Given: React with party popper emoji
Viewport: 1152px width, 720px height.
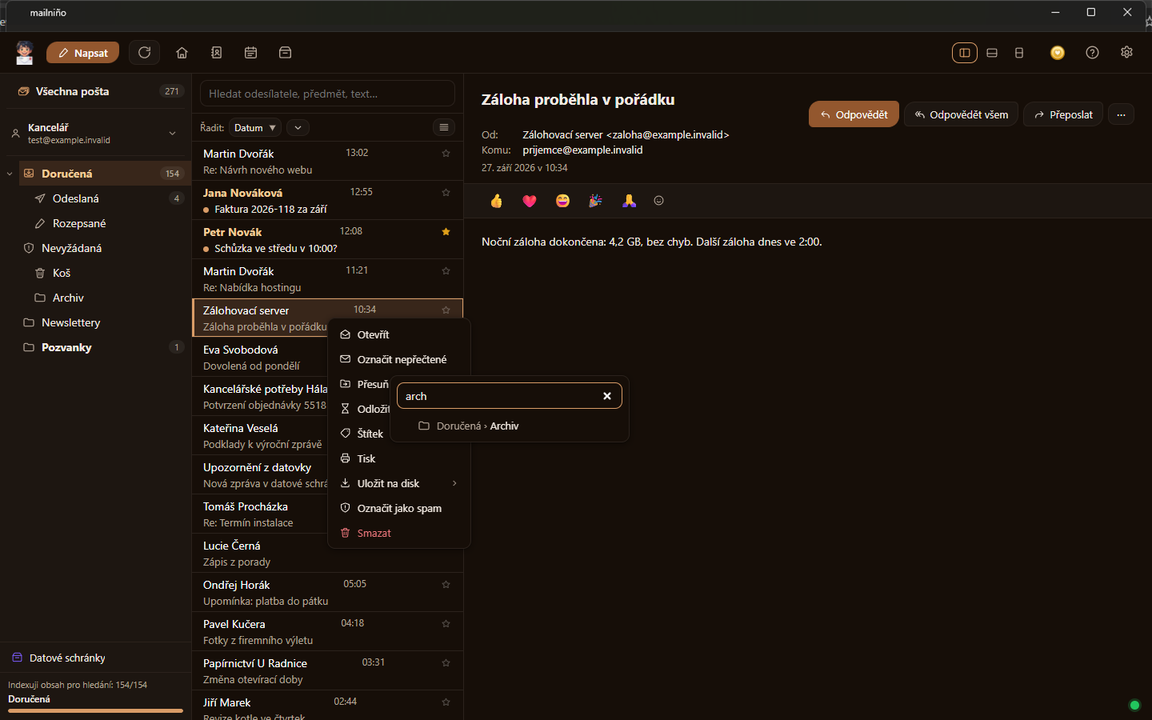Looking at the screenshot, I should (595, 201).
